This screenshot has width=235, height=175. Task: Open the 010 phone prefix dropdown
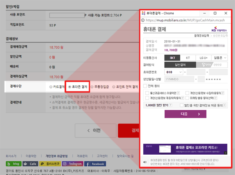point(174,72)
